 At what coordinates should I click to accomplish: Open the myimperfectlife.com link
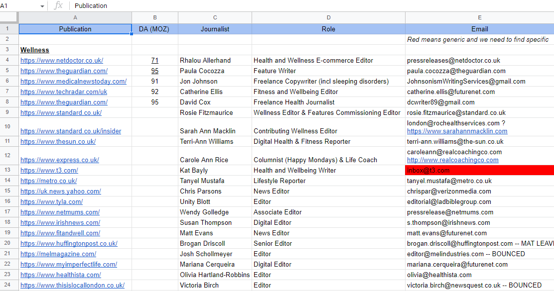(69, 264)
